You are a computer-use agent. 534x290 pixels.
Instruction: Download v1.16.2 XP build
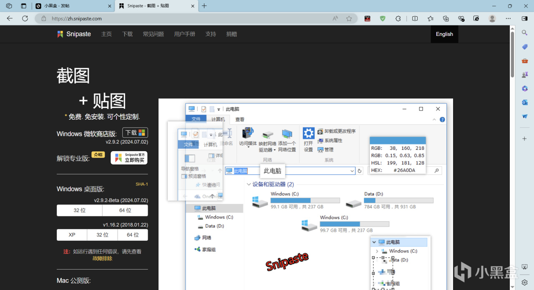pyautogui.click(x=72, y=235)
